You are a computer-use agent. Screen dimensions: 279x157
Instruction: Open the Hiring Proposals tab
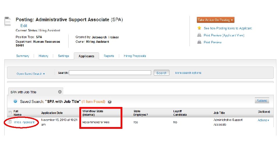coord(135,56)
